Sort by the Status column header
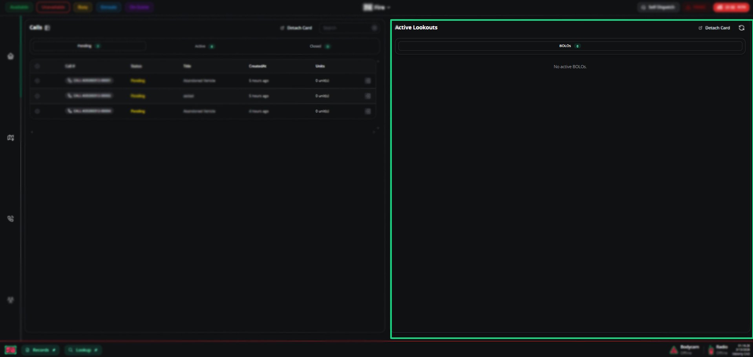753x357 pixels. pyautogui.click(x=136, y=66)
